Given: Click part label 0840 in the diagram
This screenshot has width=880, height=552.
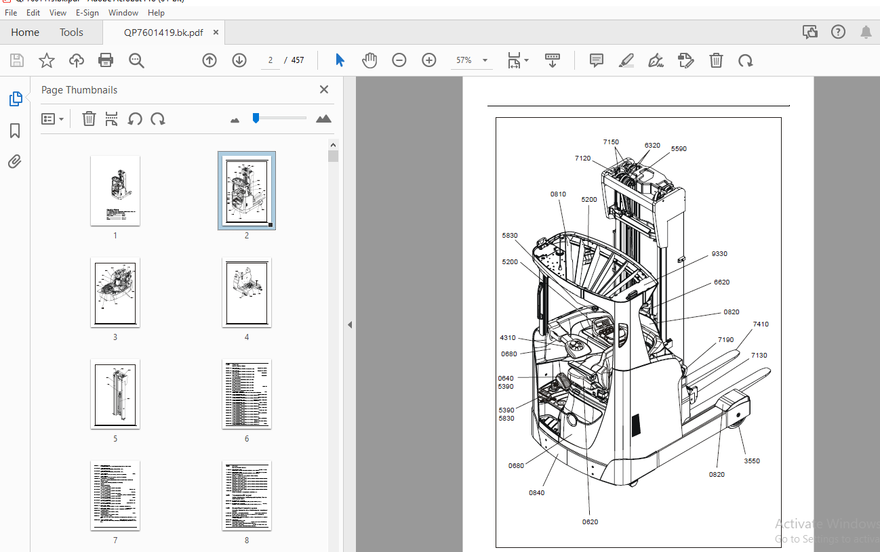Looking at the screenshot, I should click(x=537, y=493).
